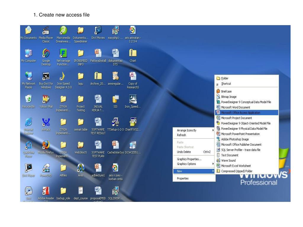Choose Shortcut in the New submenu
This screenshot has height=227, width=303.
(x=247, y=84)
